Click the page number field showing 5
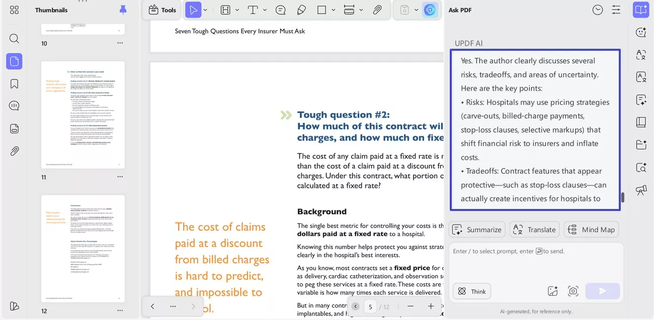 (370, 306)
